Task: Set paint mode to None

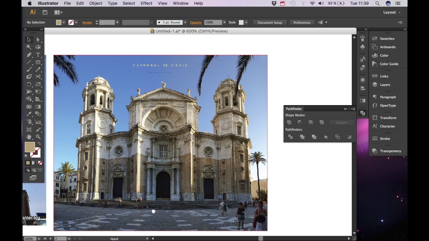Action: coord(40,163)
